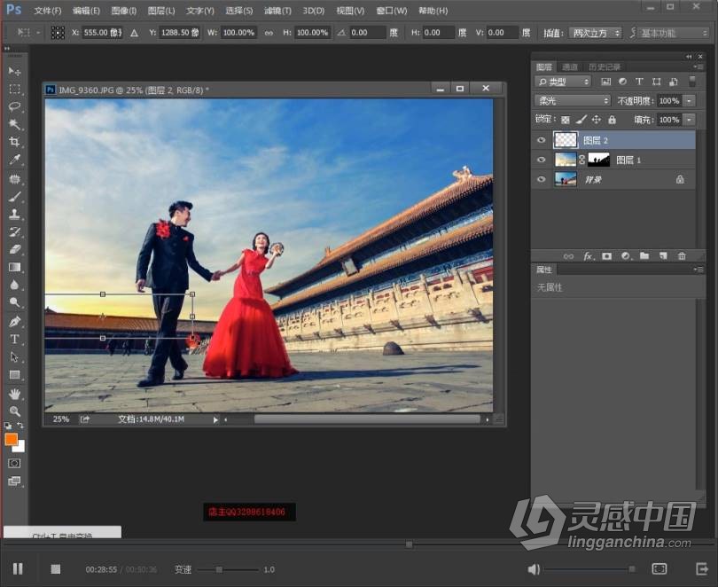The width and height of the screenshot is (718, 587).
Task: Toggle lock transparent pixels
Action: [x=566, y=120]
